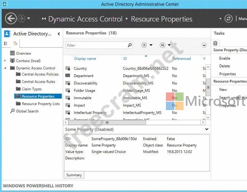Switch to tree view navigation tab
This screenshot has width=247, height=192.
[15, 43]
